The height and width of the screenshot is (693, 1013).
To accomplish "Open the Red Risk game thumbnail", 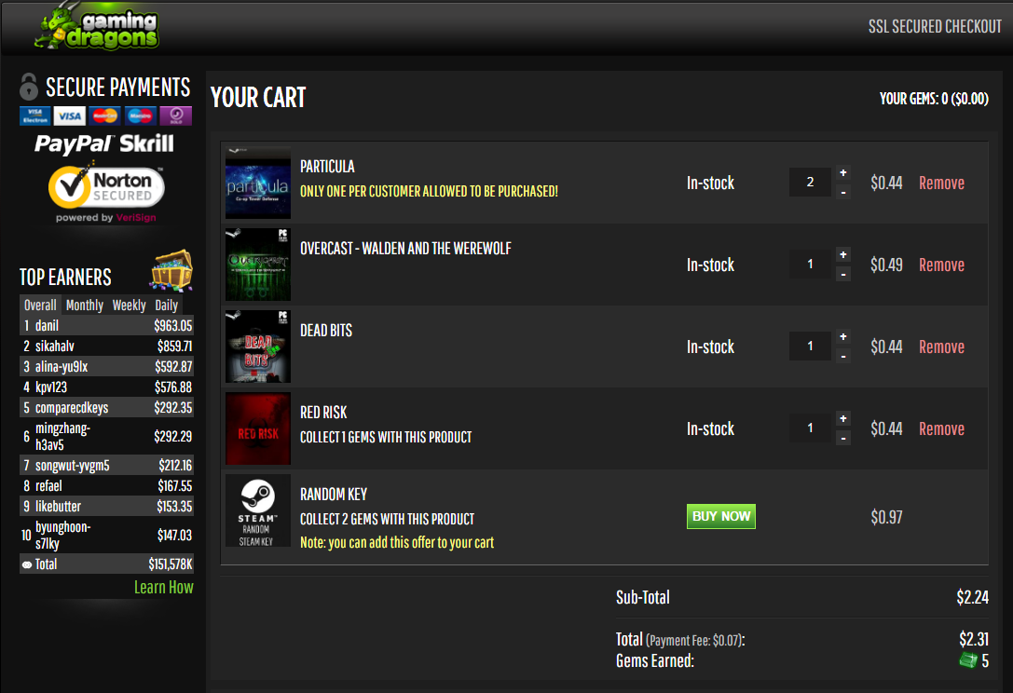I will click(258, 428).
